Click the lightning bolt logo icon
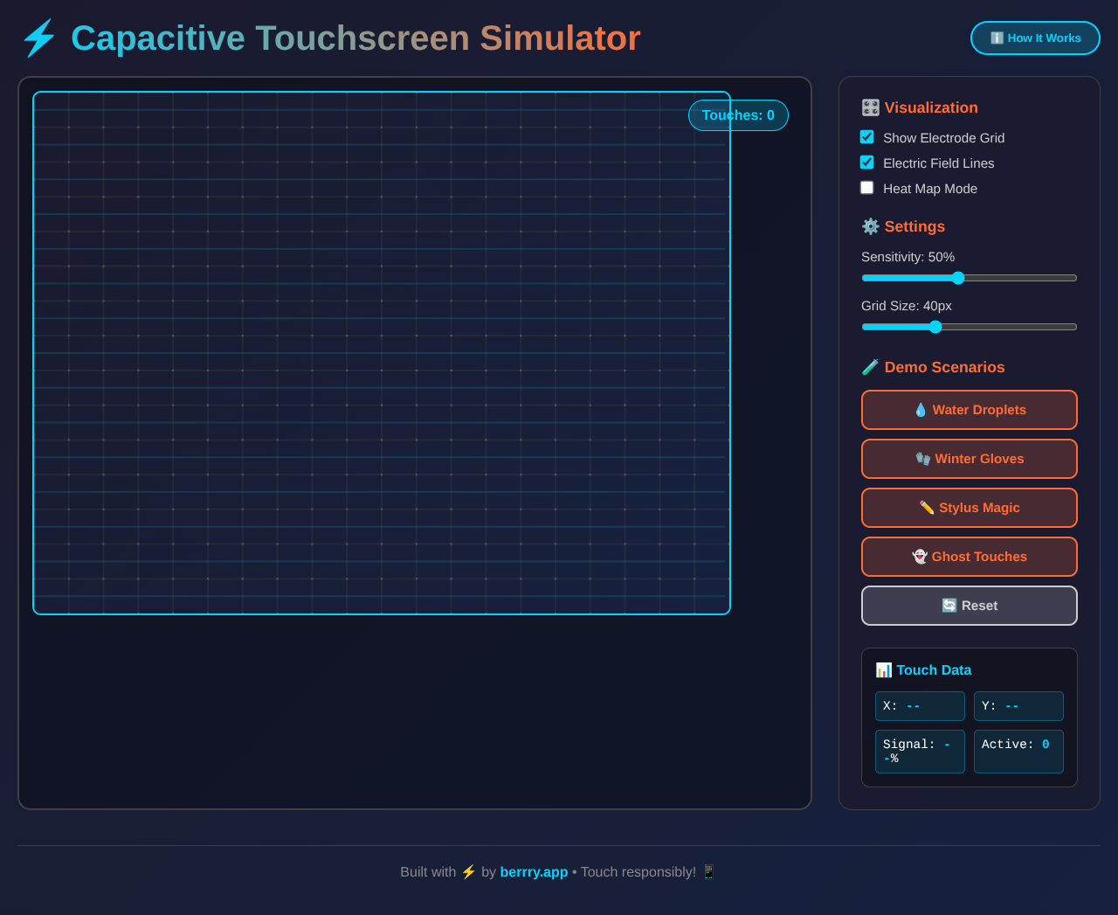The width and height of the screenshot is (1118, 915). tap(38, 38)
